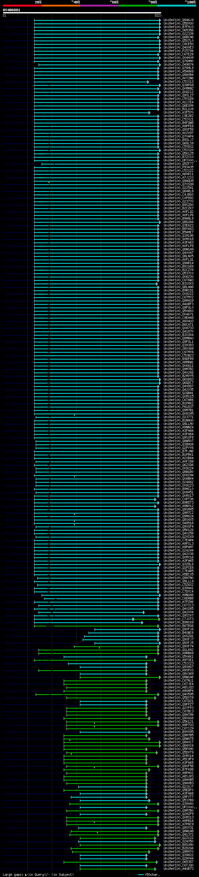Select the UniRef100_C9E2B2 label
The image size is (199, 877).
(x=178, y=116)
